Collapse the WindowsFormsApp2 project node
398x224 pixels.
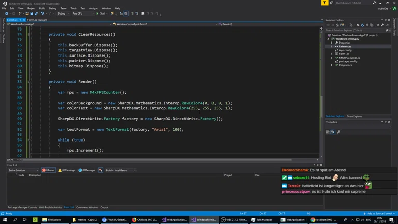click(x=328, y=39)
